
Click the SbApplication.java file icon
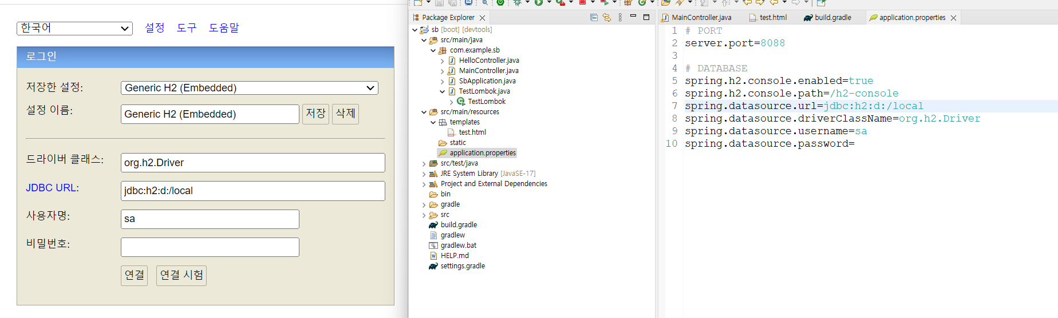452,81
